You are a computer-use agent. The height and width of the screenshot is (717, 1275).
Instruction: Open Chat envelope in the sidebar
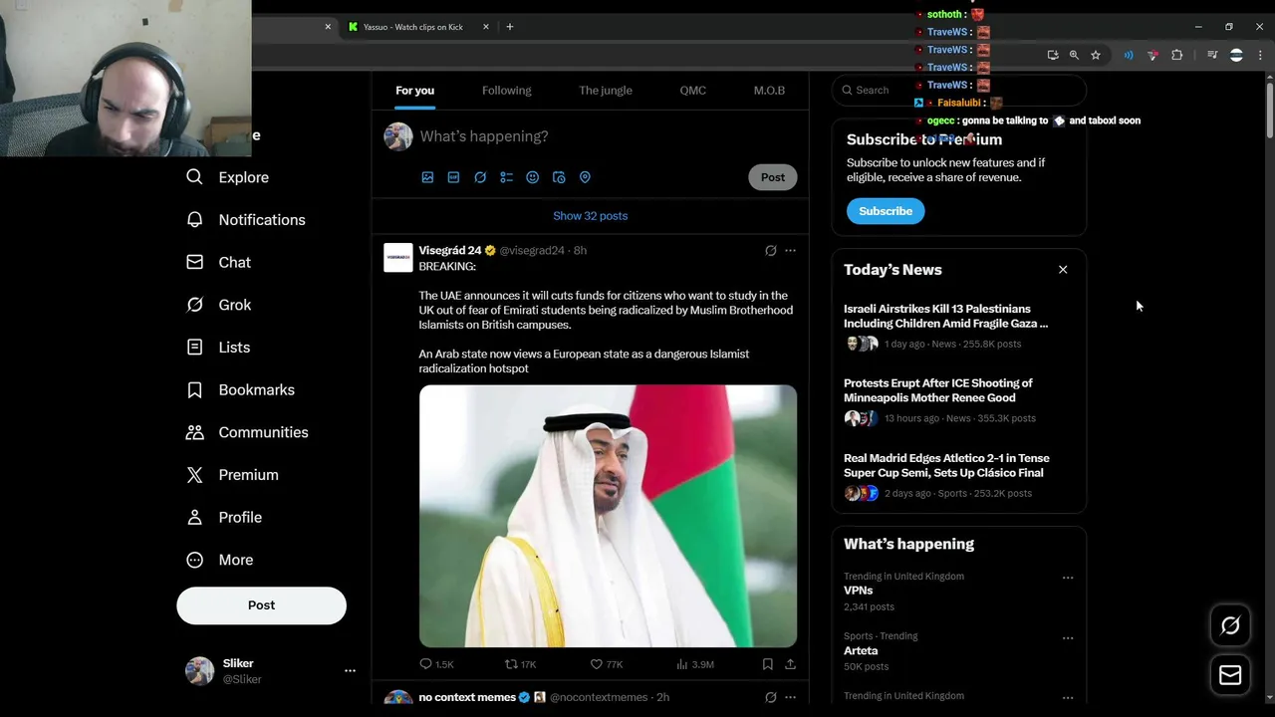coord(219,262)
